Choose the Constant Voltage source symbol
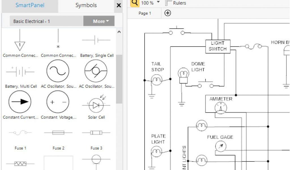Image resolution: width=290 pixels, height=170 pixels. 58,102
